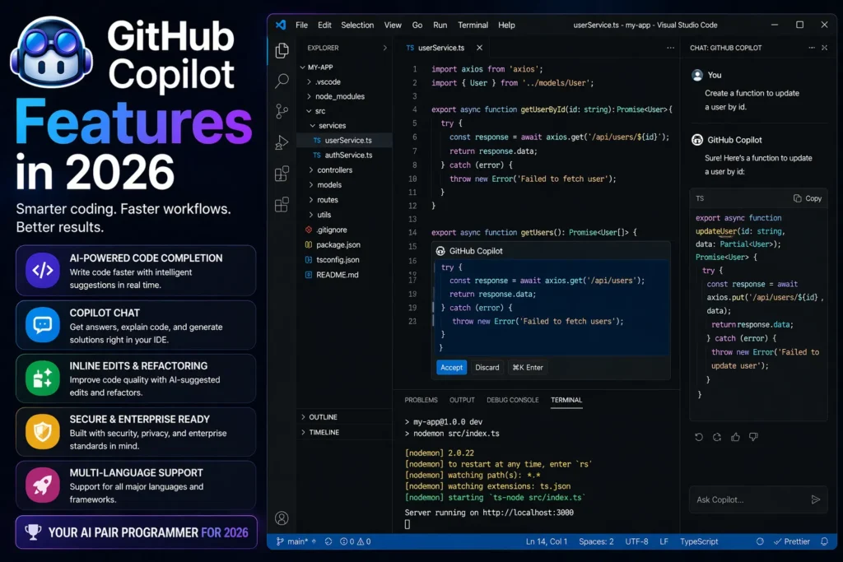Open the Explorer files icon in activity bar

(x=282, y=50)
